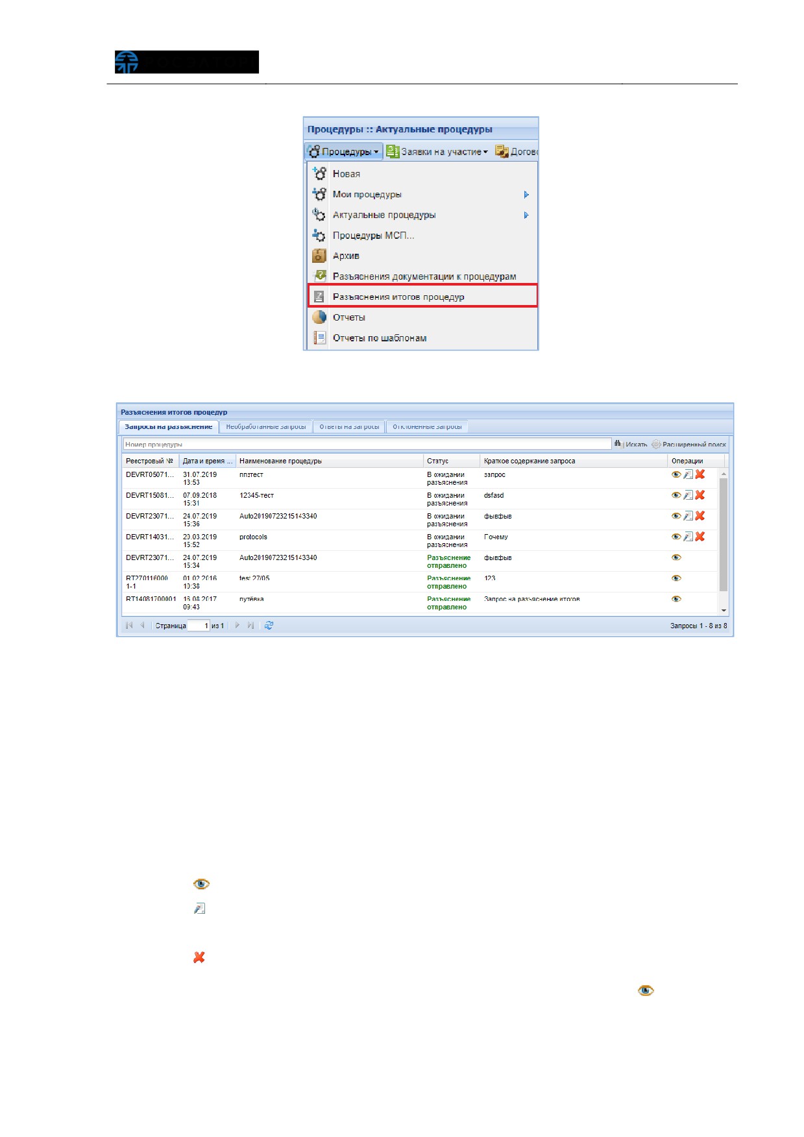This screenshot has width=804, height=1137.
Task: Open Отчеты по шаблонам menu entry
Action: [x=422, y=338]
